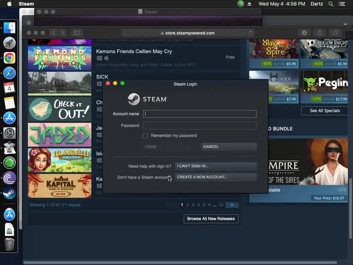Open the Steam icon in dock
The image size is (353, 265).
[x=9, y=193]
